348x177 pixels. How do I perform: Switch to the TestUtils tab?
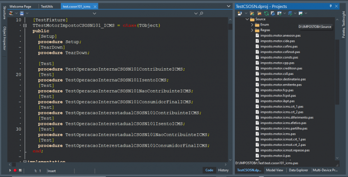[47, 7]
